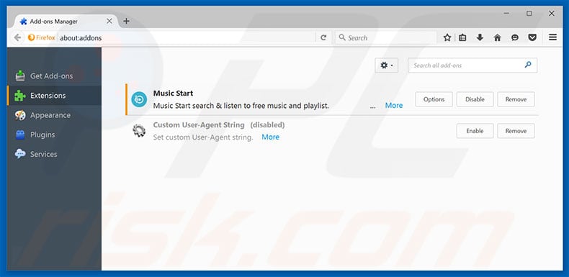Save to Pocket icon
This screenshot has width=569, height=277.
pyautogui.click(x=532, y=37)
